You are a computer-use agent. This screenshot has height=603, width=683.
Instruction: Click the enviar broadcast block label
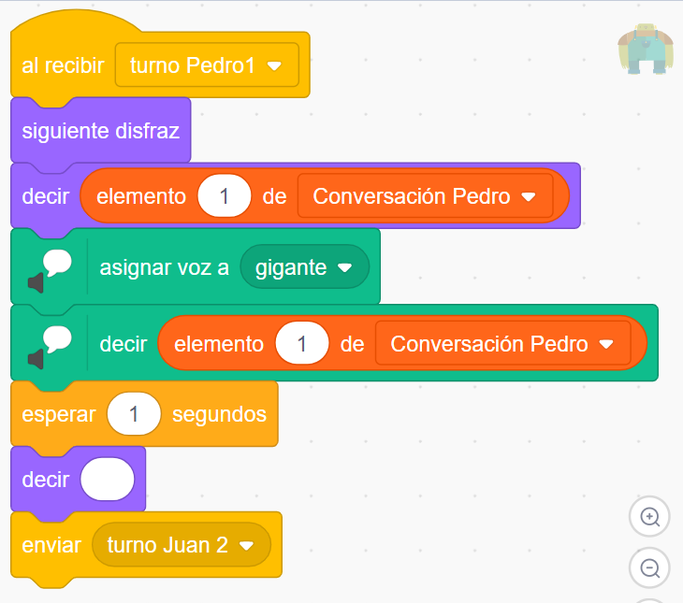pos(51,545)
